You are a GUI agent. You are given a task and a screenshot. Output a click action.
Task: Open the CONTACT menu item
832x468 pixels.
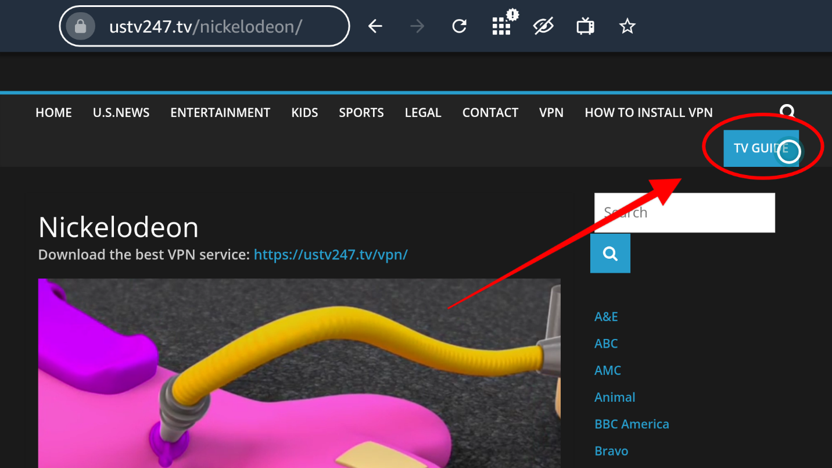[x=490, y=113]
